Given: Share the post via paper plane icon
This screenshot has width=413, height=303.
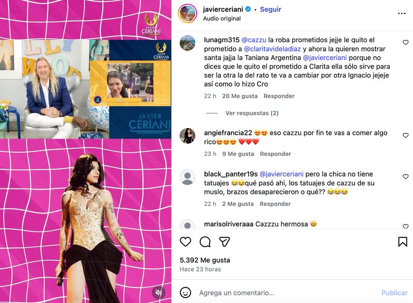Looking at the screenshot, I should coord(225,242).
